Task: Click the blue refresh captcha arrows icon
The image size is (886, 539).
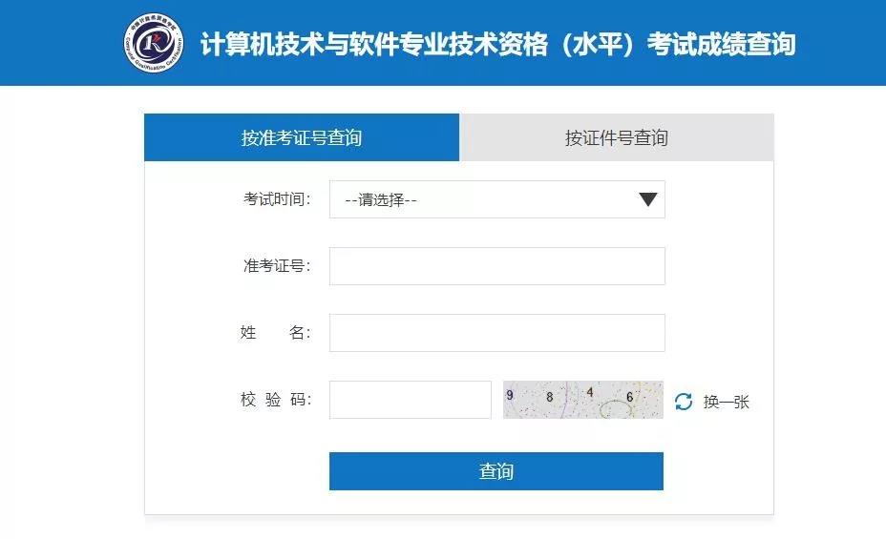Action: (x=684, y=402)
